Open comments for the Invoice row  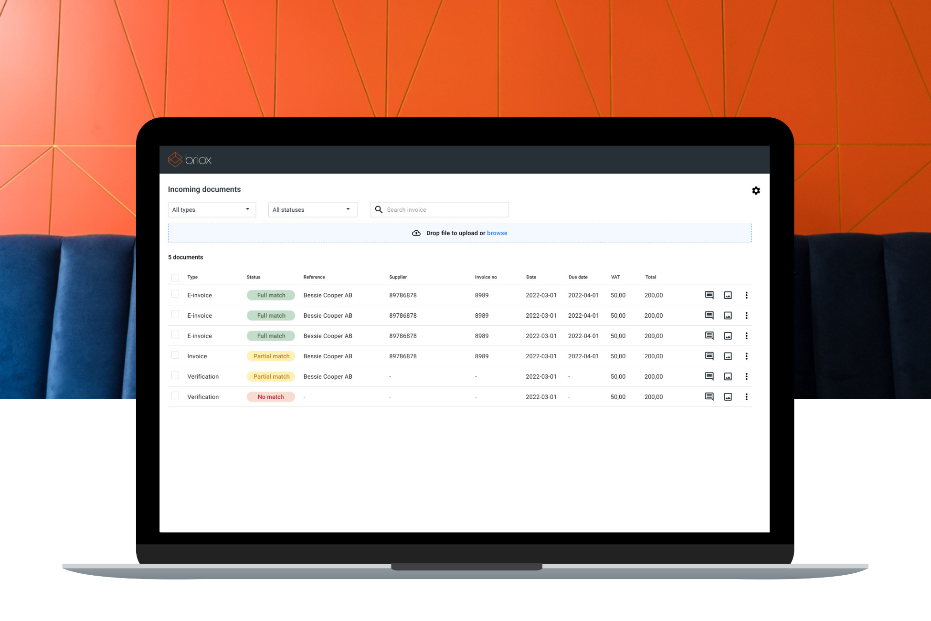click(x=709, y=356)
